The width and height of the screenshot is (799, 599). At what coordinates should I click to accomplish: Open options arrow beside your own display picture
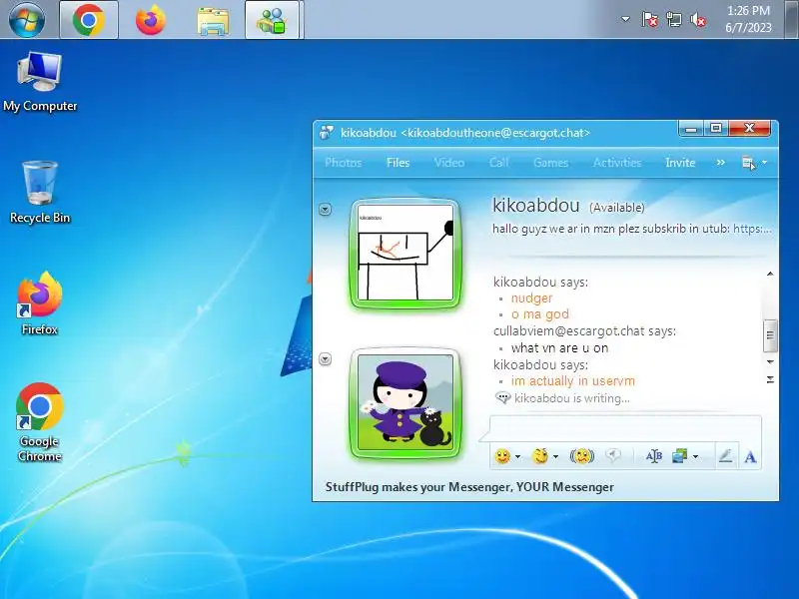[x=326, y=359]
